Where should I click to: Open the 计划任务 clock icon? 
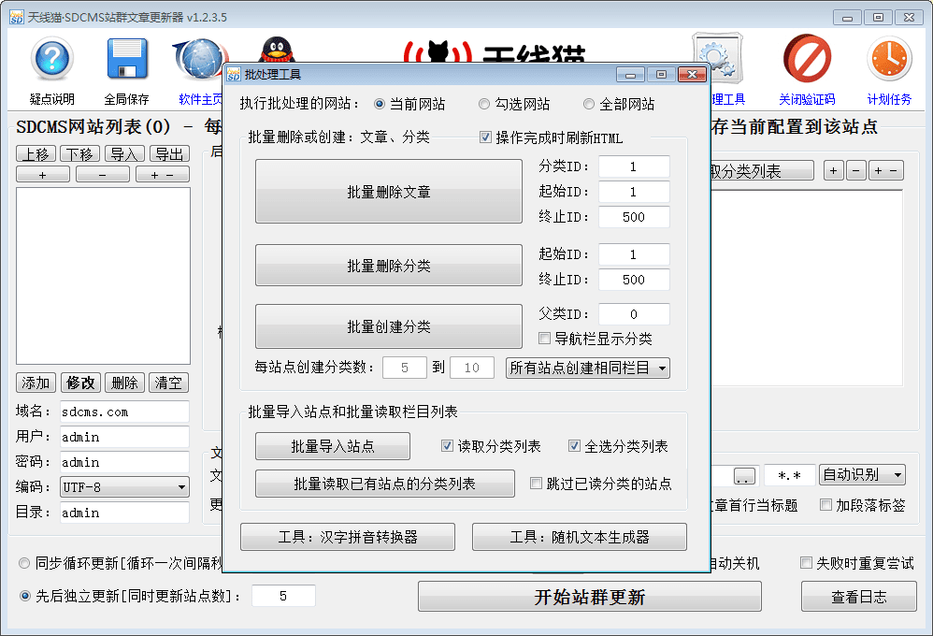[889, 58]
